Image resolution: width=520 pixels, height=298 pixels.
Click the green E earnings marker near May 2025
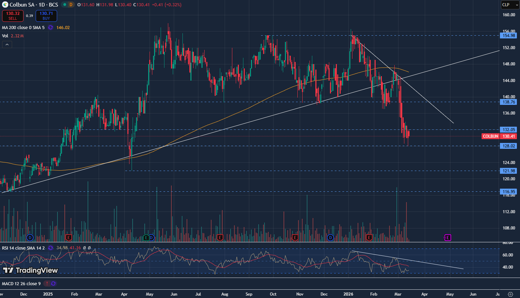(146, 237)
